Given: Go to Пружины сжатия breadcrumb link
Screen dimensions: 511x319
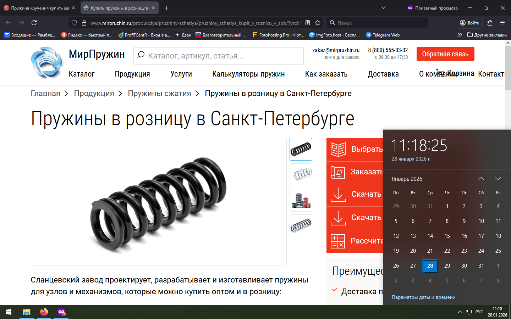Looking at the screenshot, I should click(x=159, y=94).
